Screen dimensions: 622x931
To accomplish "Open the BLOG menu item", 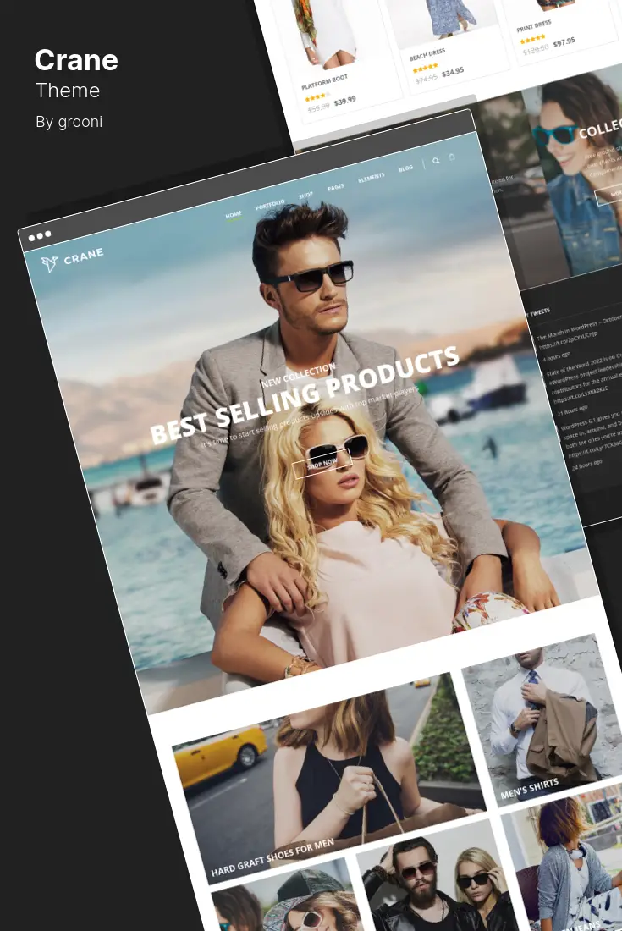I will 405,168.
